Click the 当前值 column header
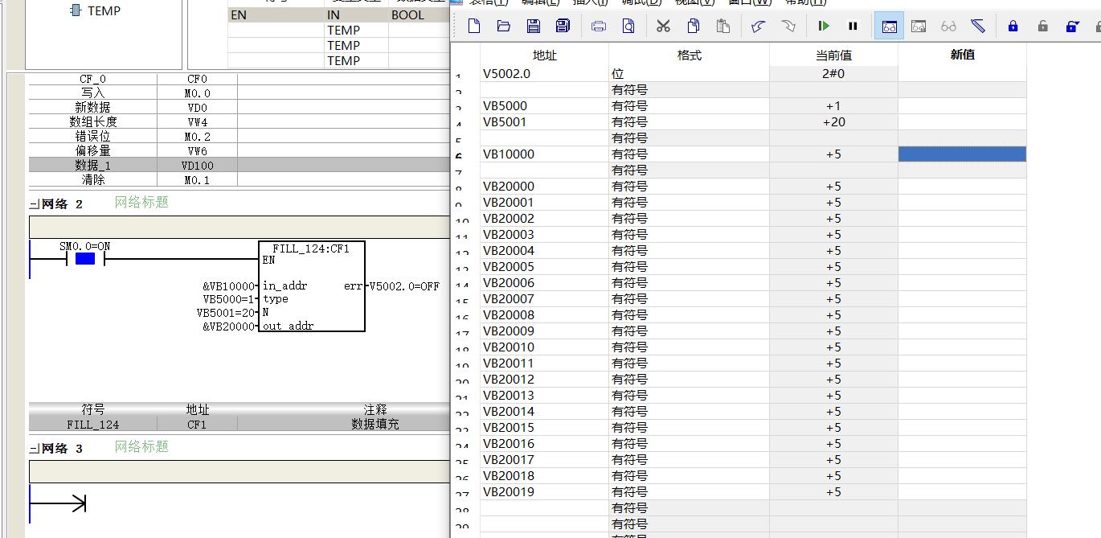 tap(833, 55)
